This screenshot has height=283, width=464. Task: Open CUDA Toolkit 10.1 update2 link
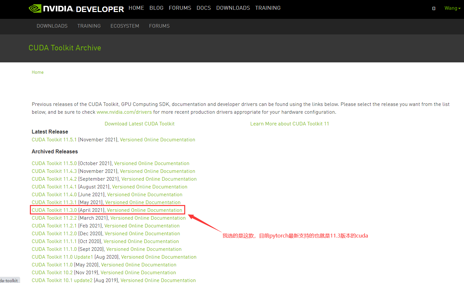click(62, 280)
